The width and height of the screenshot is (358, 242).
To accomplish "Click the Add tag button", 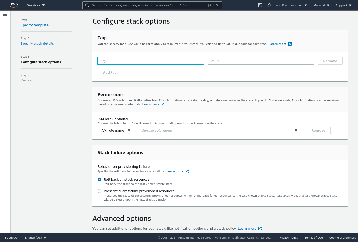I will (110, 72).
